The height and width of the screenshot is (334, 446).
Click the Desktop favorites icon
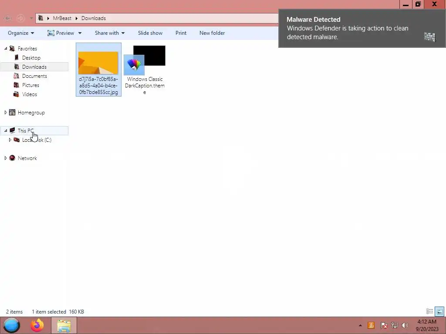(17, 58)
